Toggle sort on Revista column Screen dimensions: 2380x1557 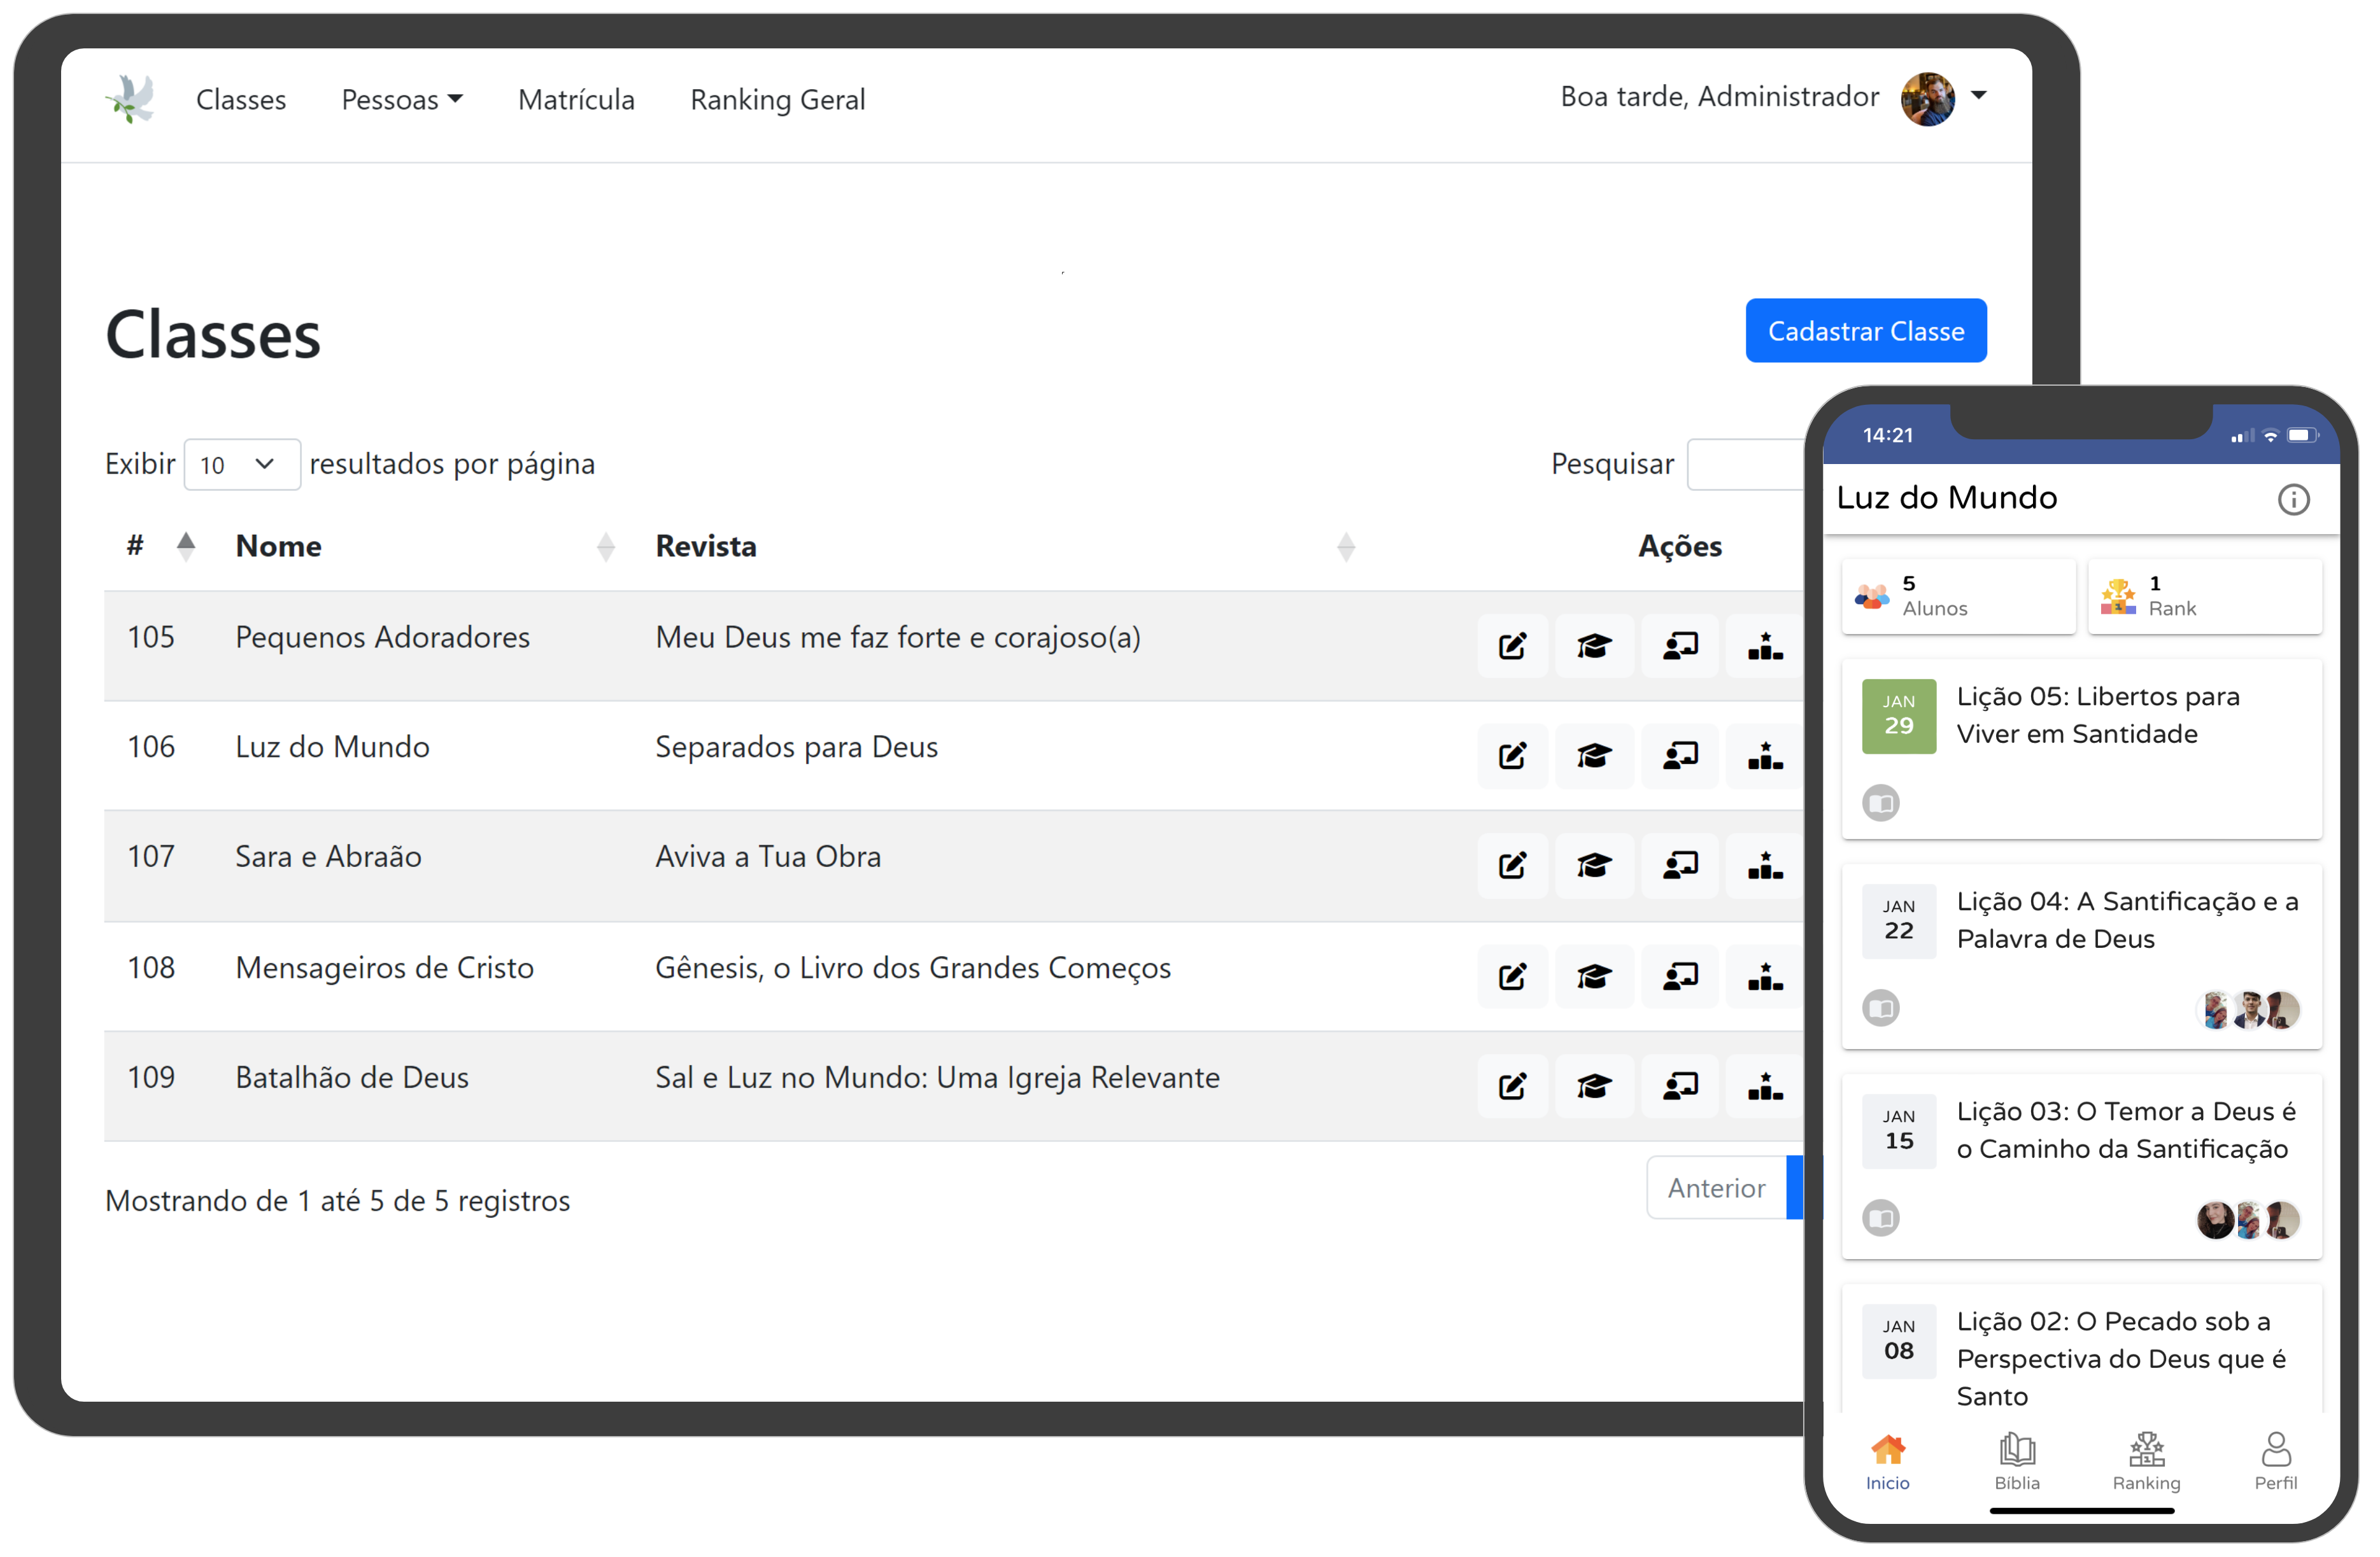tap(1345, 546)
